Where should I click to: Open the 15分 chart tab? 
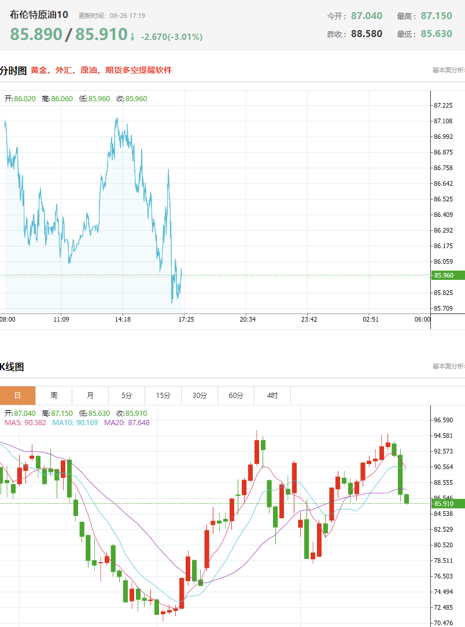click(163, 396)
